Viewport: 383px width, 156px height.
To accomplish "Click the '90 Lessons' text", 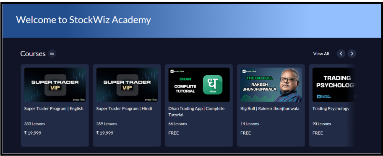I will click(322, 124).
